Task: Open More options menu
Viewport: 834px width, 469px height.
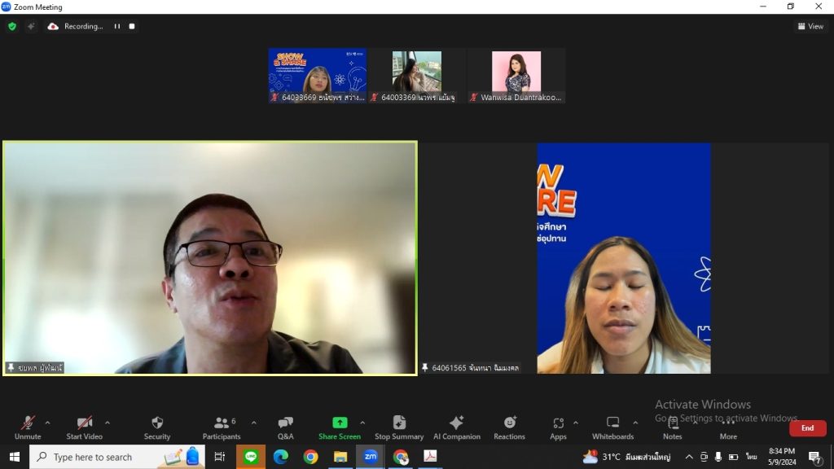Action: 728,428
